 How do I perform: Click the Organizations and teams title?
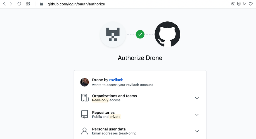pyautogui.click(x=114, y=96)
